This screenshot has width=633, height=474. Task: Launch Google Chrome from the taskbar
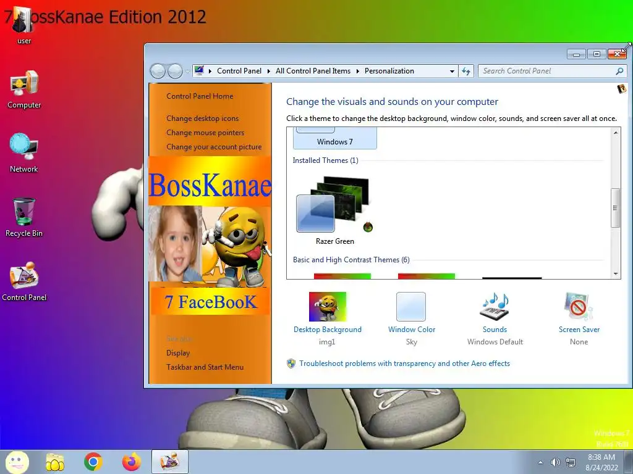point(93,462)
